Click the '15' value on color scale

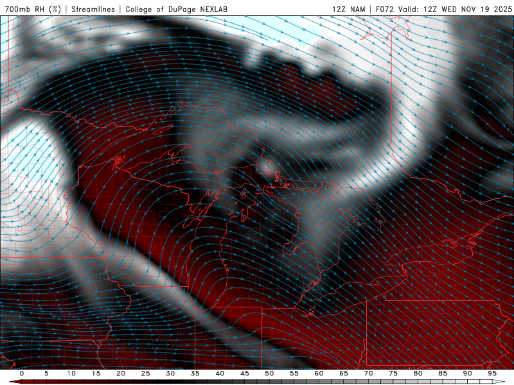click(96, 373)
